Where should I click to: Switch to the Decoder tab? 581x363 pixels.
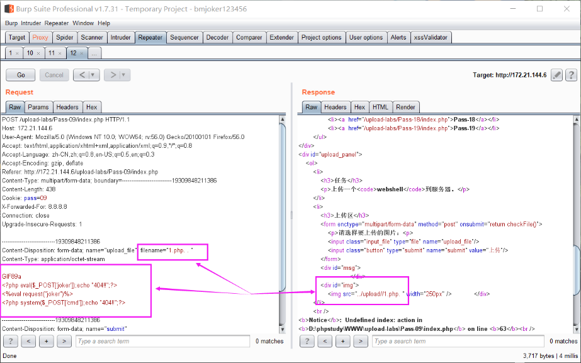point(217,37)
